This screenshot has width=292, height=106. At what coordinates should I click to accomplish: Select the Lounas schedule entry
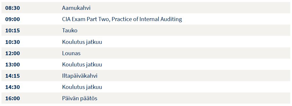point(71,53)
